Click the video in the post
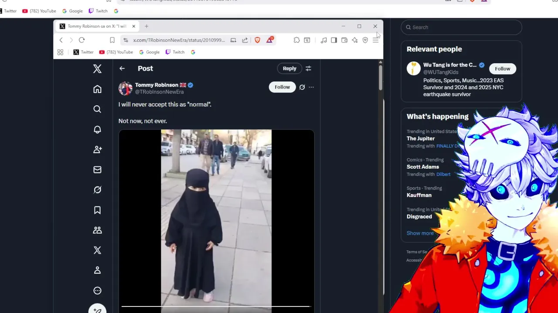Image resolution: width=558 pixels, height=313 pixels. click(x=216, y=221)
